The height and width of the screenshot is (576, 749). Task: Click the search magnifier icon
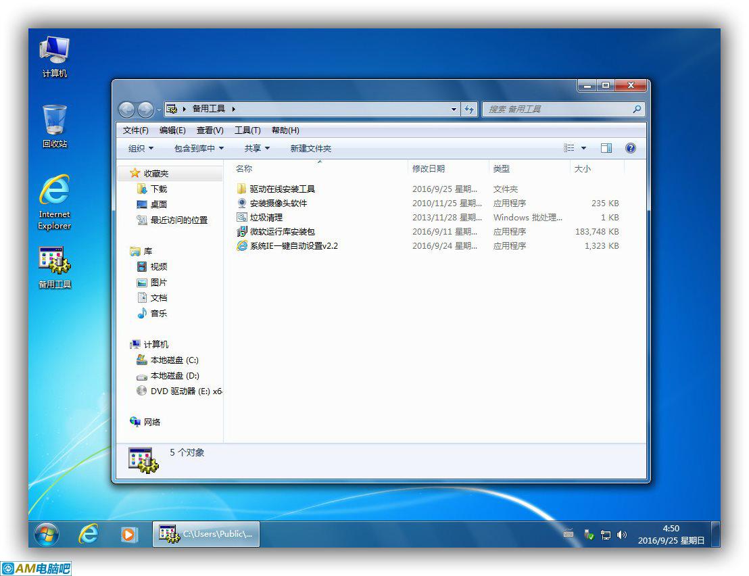tap(637, 110)
